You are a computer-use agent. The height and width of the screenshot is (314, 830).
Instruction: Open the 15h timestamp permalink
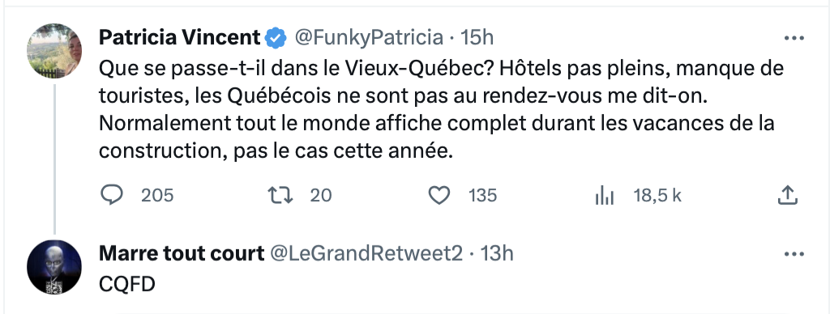click(x=477, y=37)
